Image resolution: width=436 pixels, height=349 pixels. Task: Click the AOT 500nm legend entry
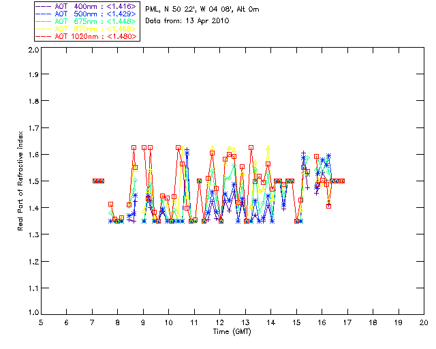(87, 14)
